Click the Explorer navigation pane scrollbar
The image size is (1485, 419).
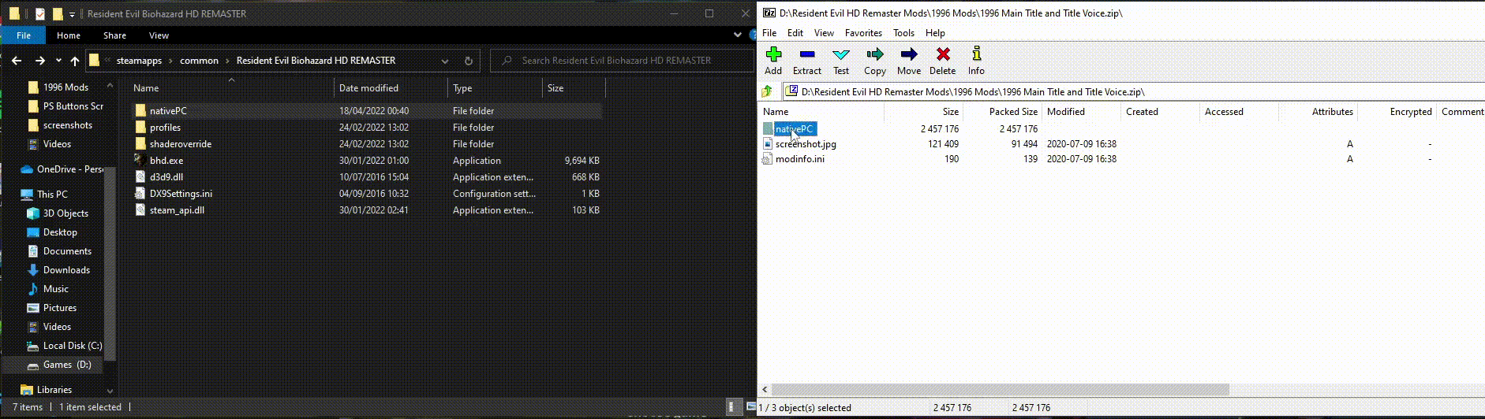pyautogui.click(x=110, y=264)
